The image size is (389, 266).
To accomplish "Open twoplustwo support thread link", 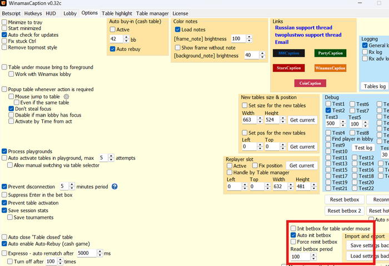I will pyautogui.click(x=308, y=34).
